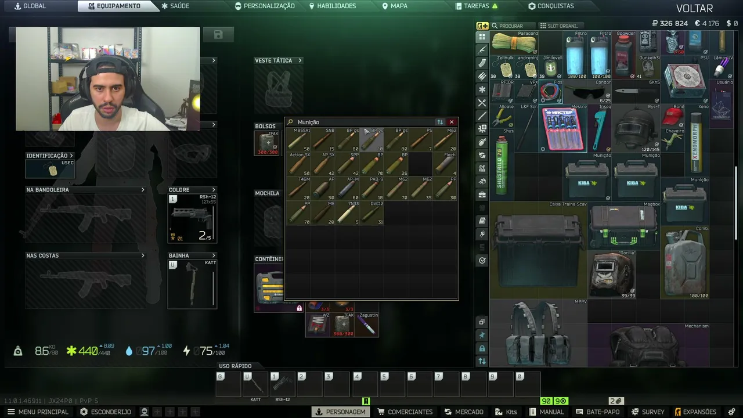Click the AP SX ammo stack
This screenshot has width=743, height=418.
pos(323,164)
